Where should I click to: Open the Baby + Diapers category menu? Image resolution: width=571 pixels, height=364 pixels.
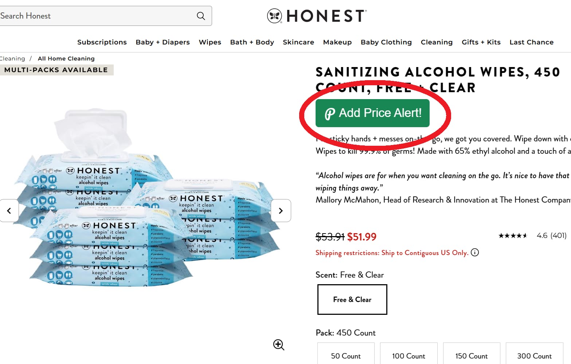click(x=163, y=42)
